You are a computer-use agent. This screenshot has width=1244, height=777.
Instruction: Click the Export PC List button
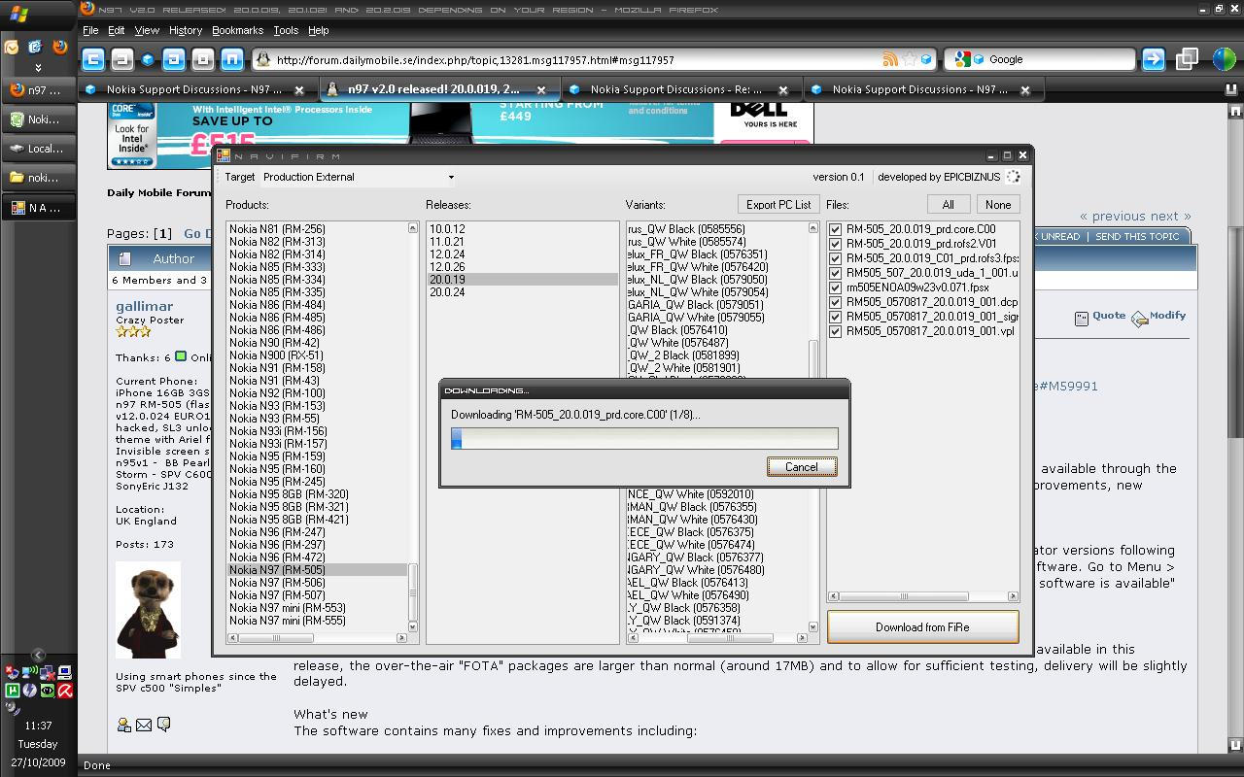pos(777,205)
